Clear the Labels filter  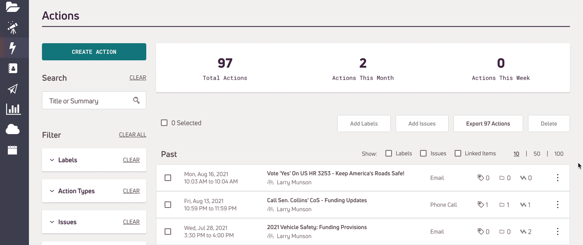131,160
